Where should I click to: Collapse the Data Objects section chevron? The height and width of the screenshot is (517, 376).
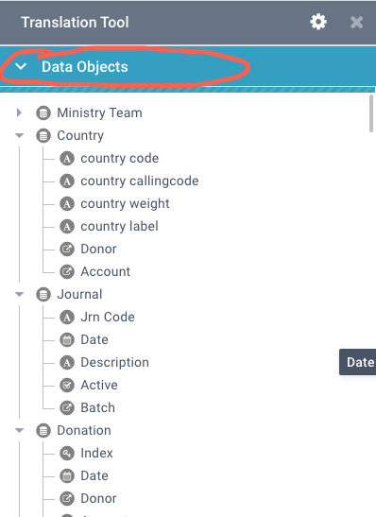coord(21,66)
